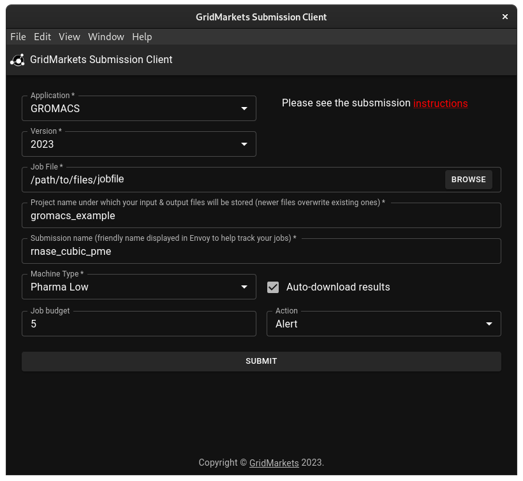The image size is (523, 481).
Task: Open the Edit menu
Action: (42, 37)
